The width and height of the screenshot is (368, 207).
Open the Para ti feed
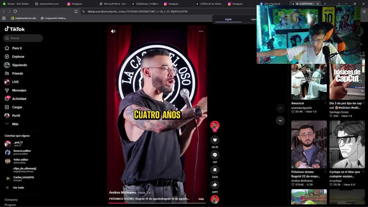tap(17, 48)
